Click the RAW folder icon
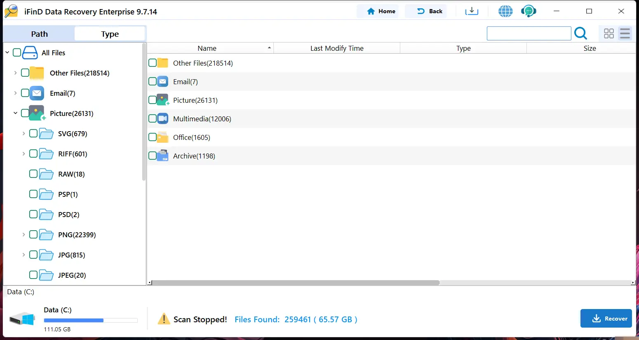Screen dimensions: 639x340 [x=46, y=174]
